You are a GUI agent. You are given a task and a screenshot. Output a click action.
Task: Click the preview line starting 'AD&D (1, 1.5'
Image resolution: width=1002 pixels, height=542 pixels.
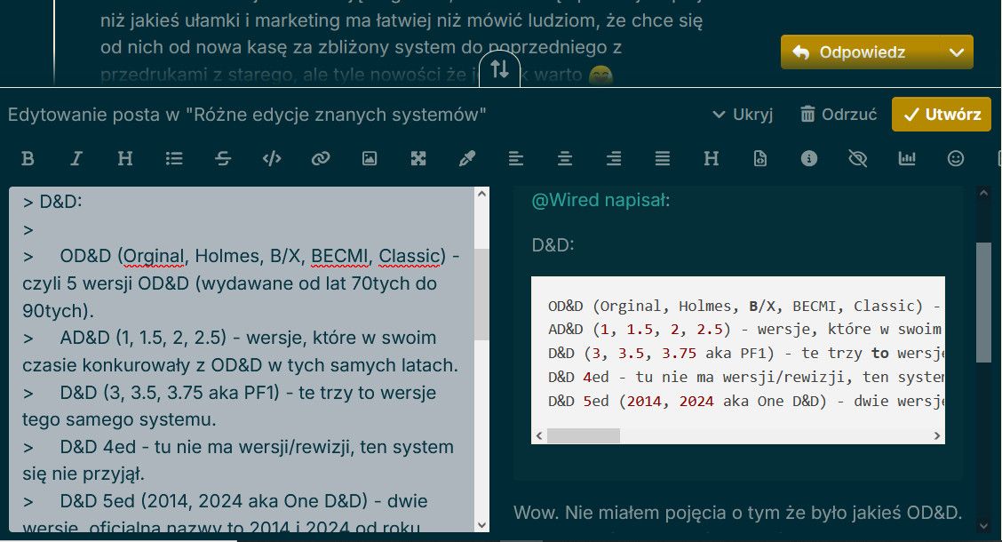pyautogui.click(x=746, y=329)
